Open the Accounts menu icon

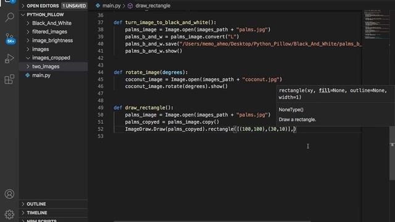9,194
